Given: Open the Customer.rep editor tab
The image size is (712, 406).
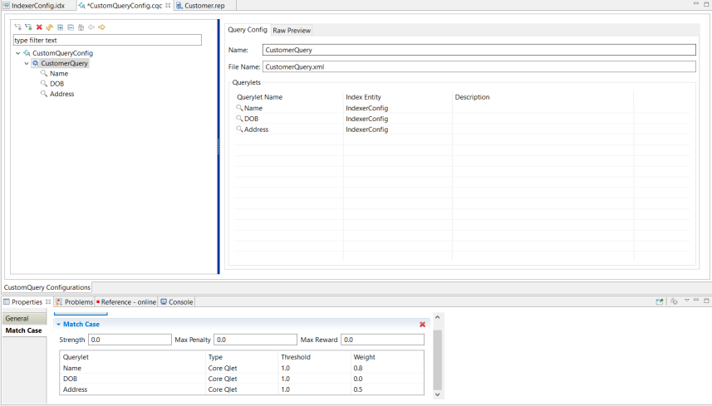Looking at the screenshot, I should coord(204,6).
